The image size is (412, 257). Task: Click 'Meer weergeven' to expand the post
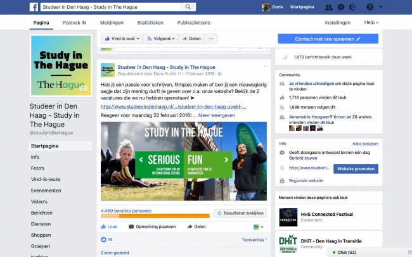(217, 115)
